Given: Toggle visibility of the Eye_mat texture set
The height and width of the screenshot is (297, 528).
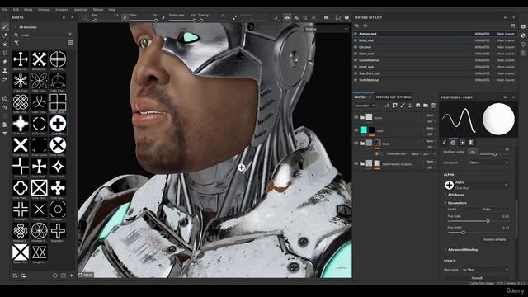Looking at the screenshot, I should pyautogui.click(x=356, y=47).
